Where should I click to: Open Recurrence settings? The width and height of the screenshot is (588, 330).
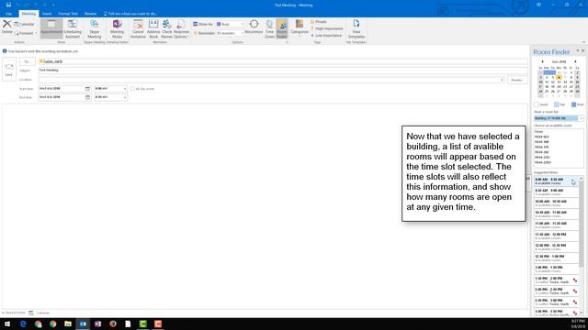click(254, 27)
